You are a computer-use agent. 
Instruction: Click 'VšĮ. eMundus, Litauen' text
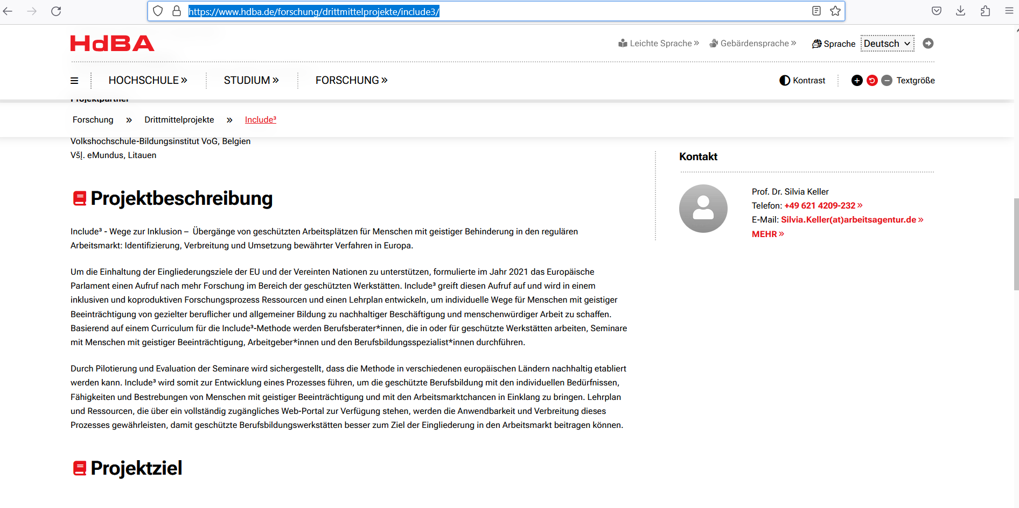[x=114, y=155]
